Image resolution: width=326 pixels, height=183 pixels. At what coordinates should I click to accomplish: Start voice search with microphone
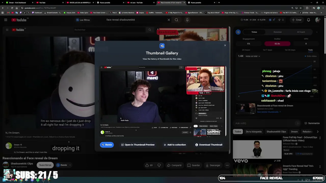187,20
